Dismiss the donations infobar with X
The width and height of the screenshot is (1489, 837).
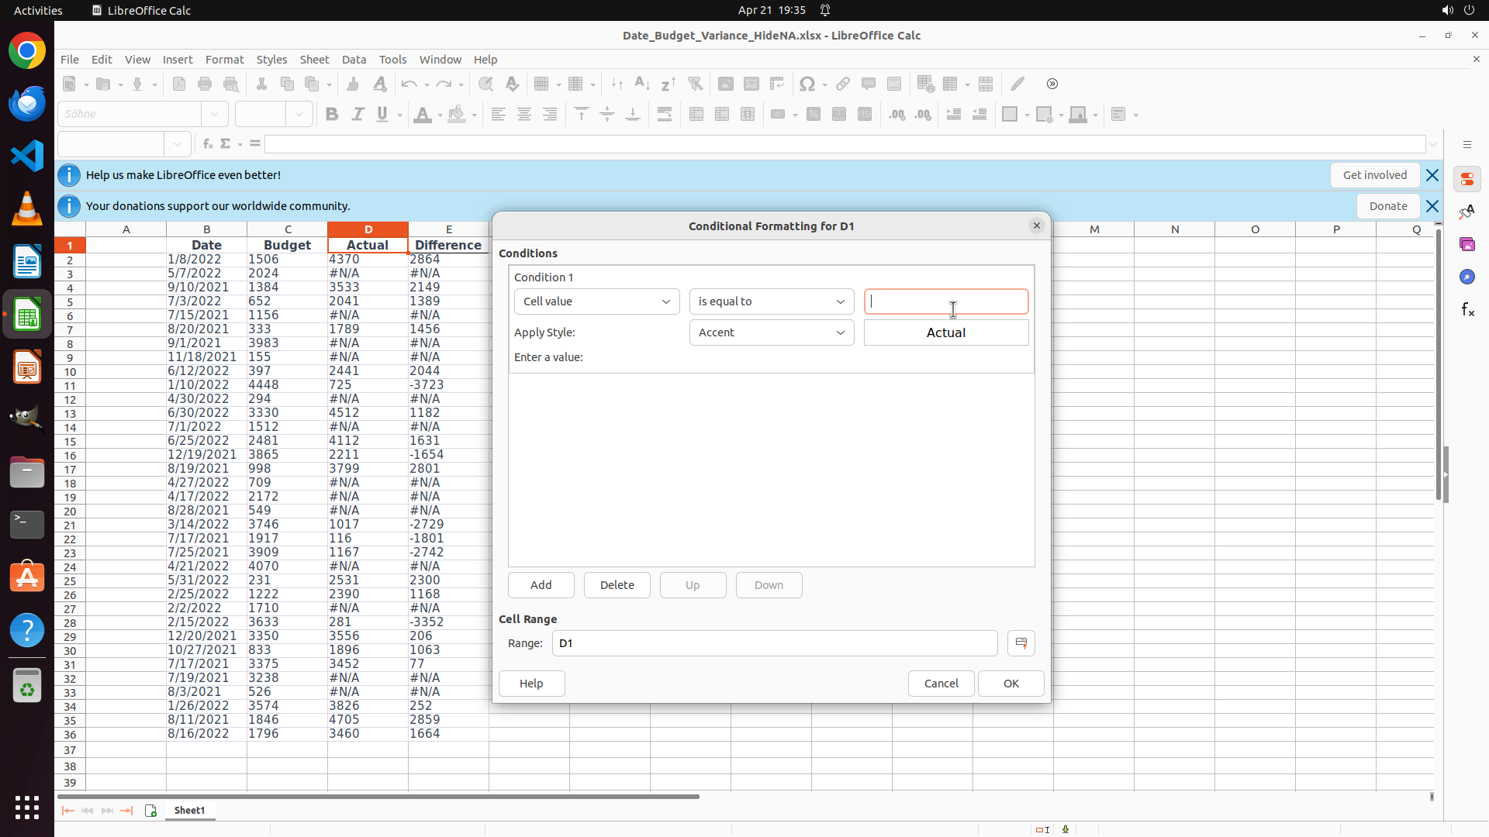pos(1432,206)
